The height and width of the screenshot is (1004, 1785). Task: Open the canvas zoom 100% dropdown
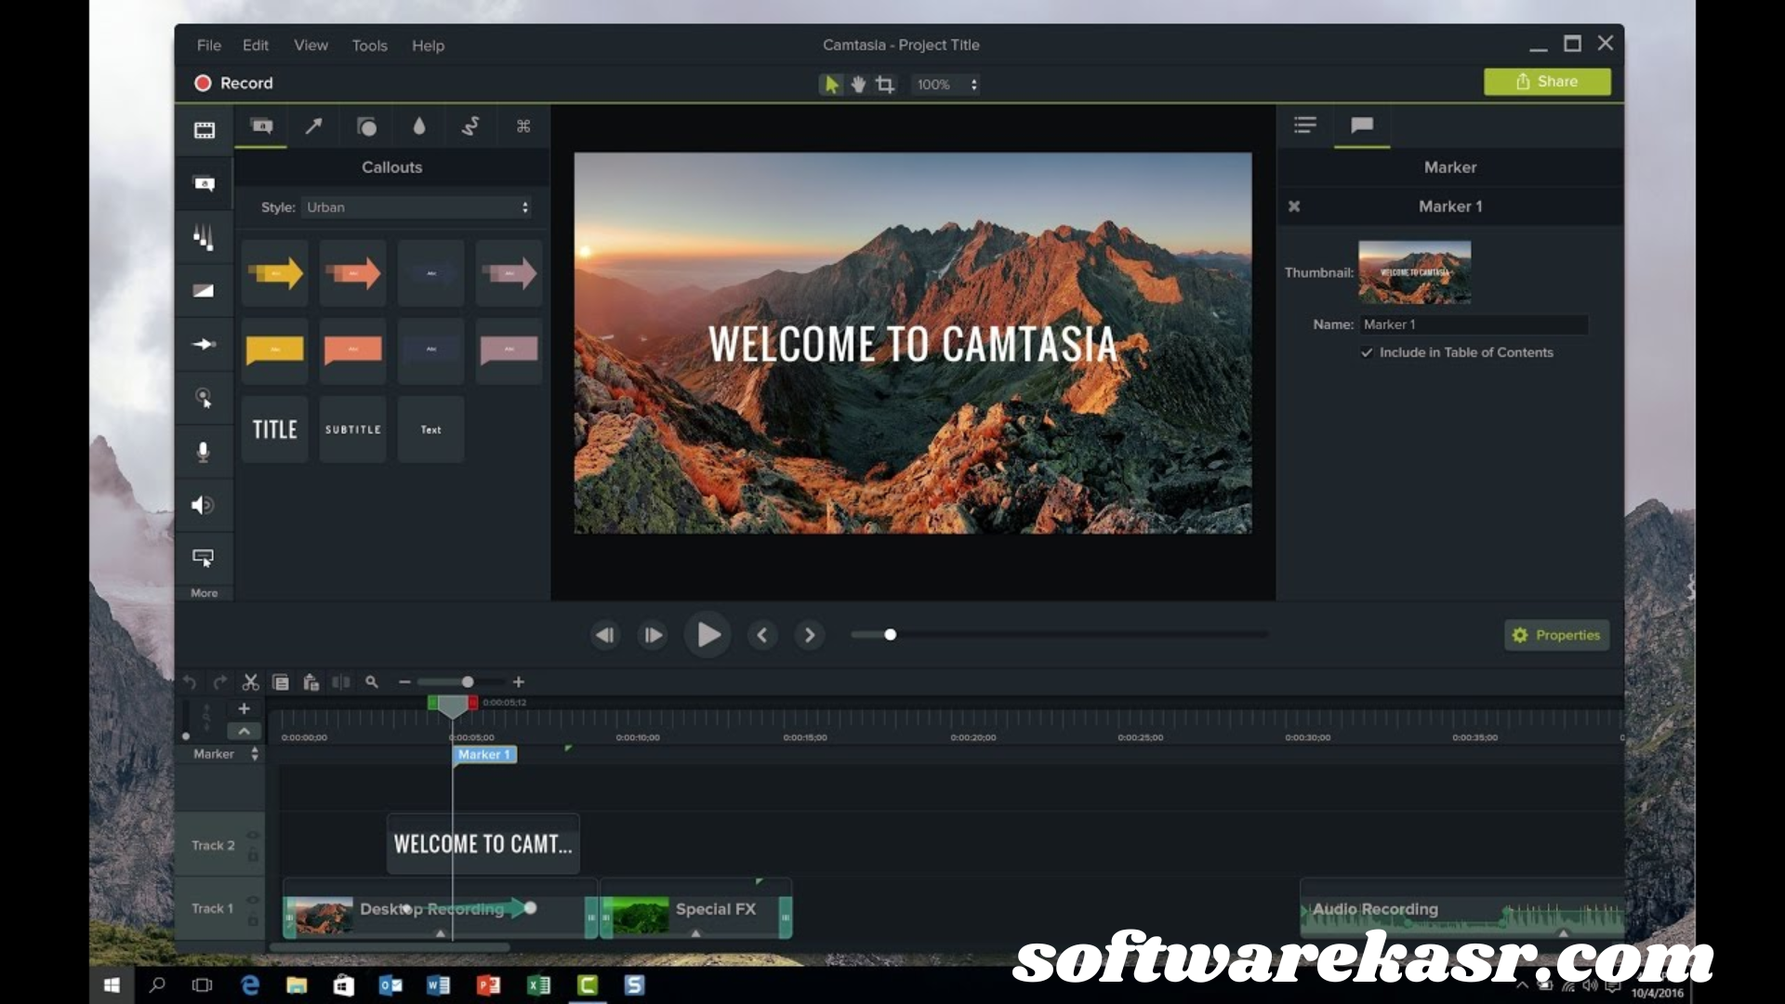point(945,84)
